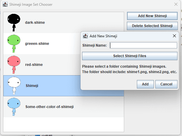Screen dimensions: 182x136
Task: Click the white Shimeji character thumbnail
Action: [14, 86]
